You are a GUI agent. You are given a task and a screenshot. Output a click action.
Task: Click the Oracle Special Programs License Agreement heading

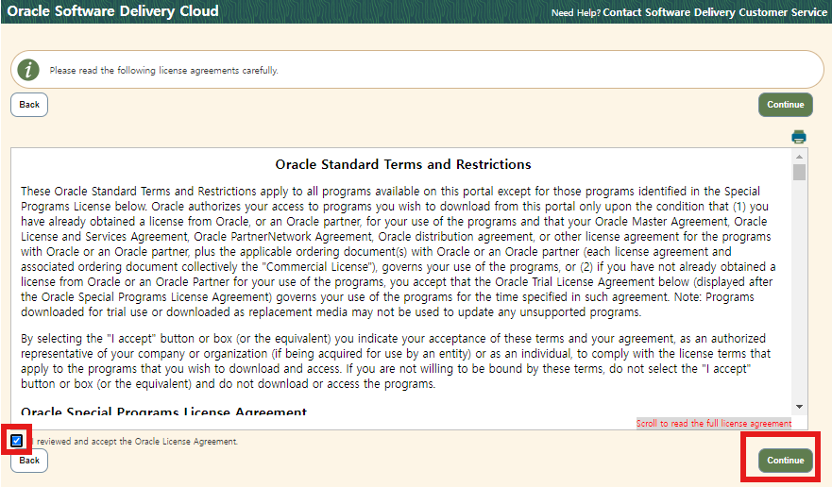pos(163,411)
